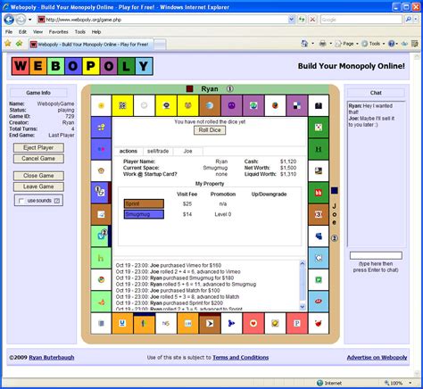Select the blue paw-print space on right column
The height and width of the screenshot is (389, 423).
pos(319,236)
